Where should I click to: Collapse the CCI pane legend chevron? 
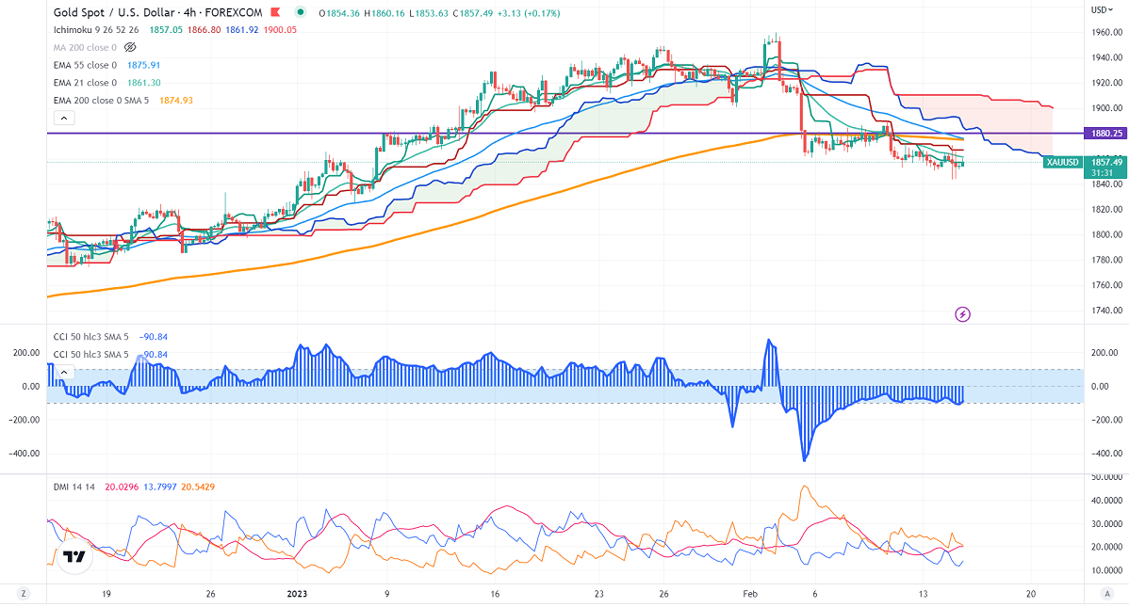click(63, 371)
